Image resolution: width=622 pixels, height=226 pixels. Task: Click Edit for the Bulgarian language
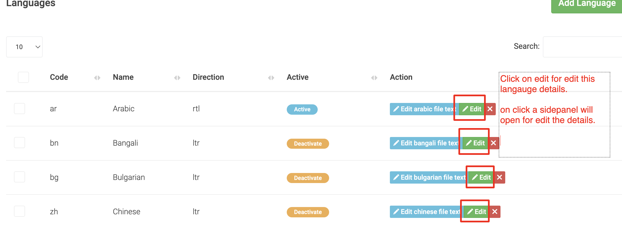(x=482, y=177)
